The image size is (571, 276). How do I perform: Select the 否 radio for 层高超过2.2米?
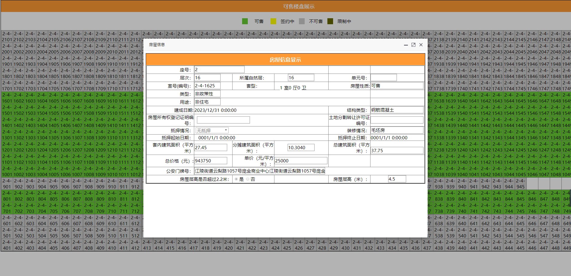pyautogui.click(x=247, y=179)
